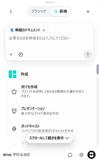The height and width of the screenshot is (161, 99).
Task: Click the presentation board icon
Action: coord(14,111)
